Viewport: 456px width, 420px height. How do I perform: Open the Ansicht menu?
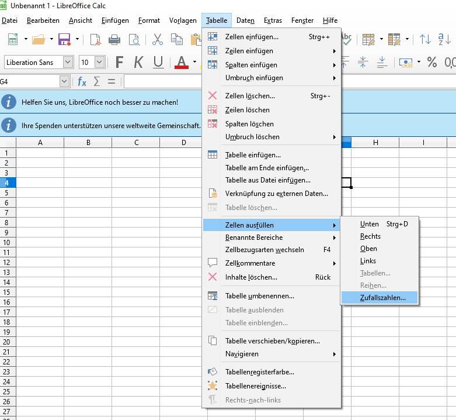[x=80, y=20]
